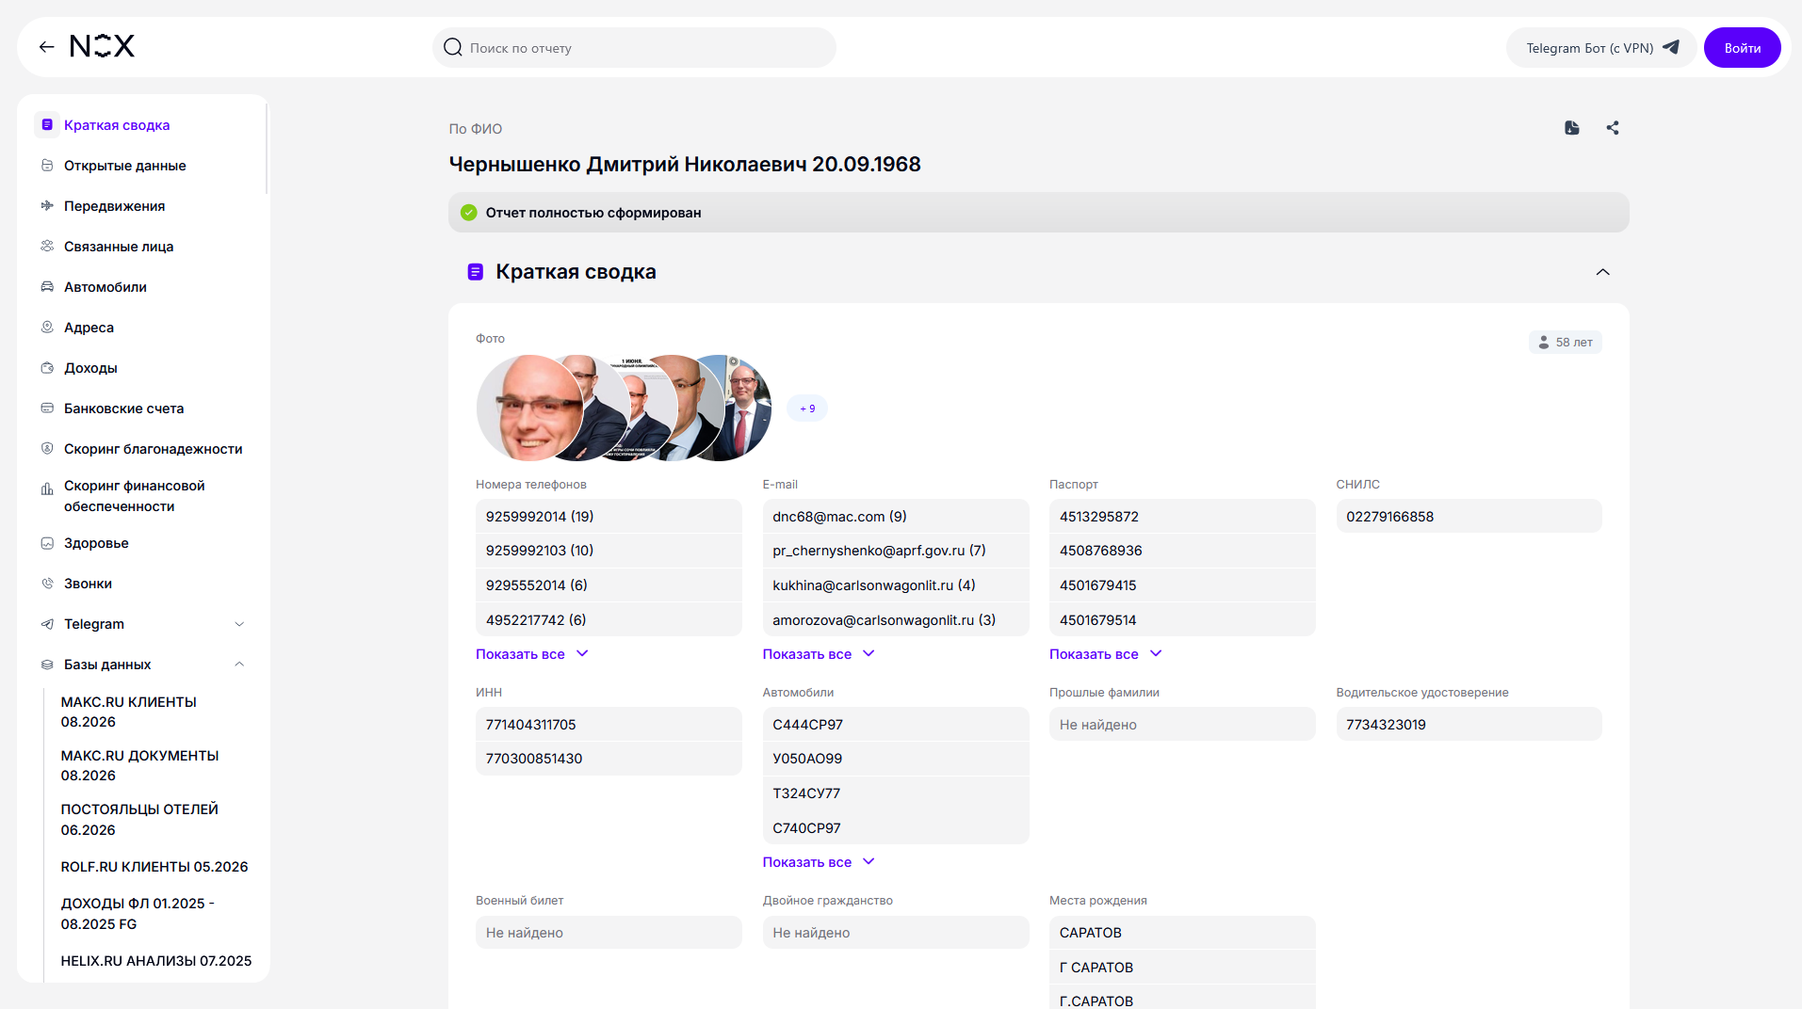
Task: Select passport number 4513295872
Action: click(1182, 517)
